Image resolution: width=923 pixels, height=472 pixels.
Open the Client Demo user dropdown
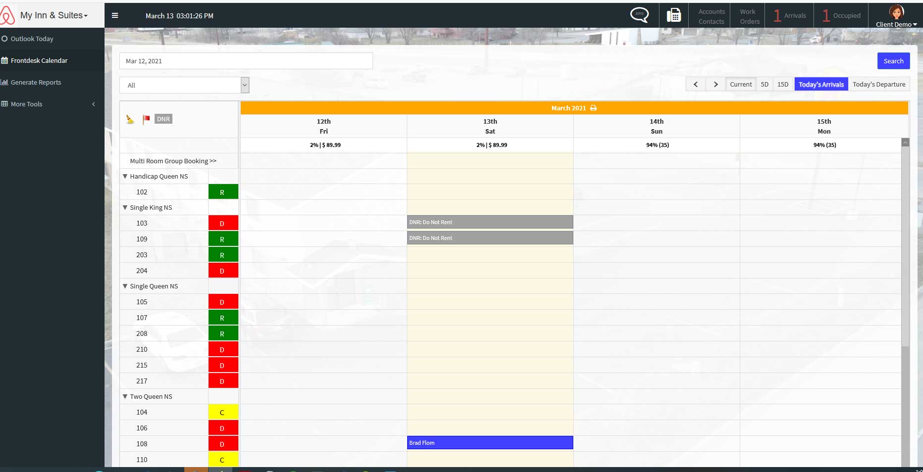coord(896,24)
